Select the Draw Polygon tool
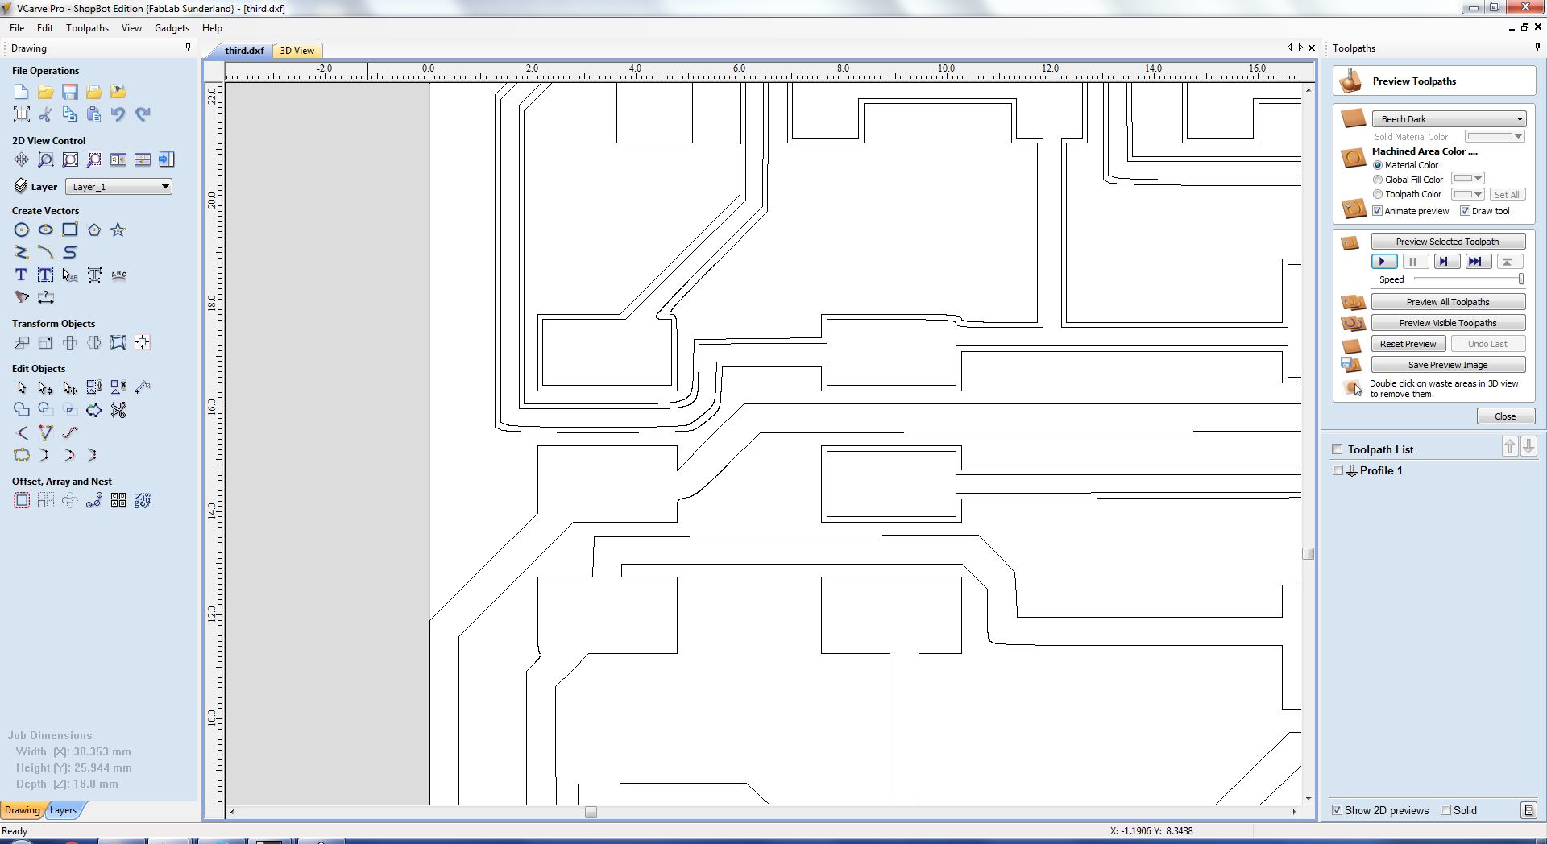1547x844 pixels. coord(94,230)
